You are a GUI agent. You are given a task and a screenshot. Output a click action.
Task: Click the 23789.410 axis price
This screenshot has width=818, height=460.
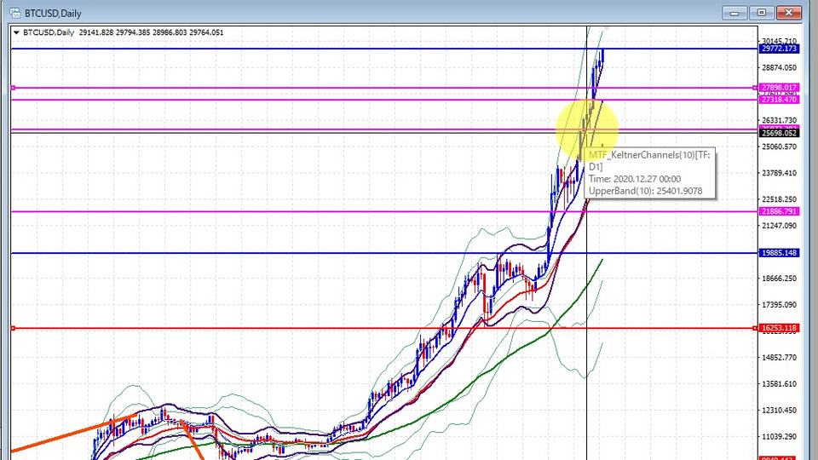(x=780, y=173)
